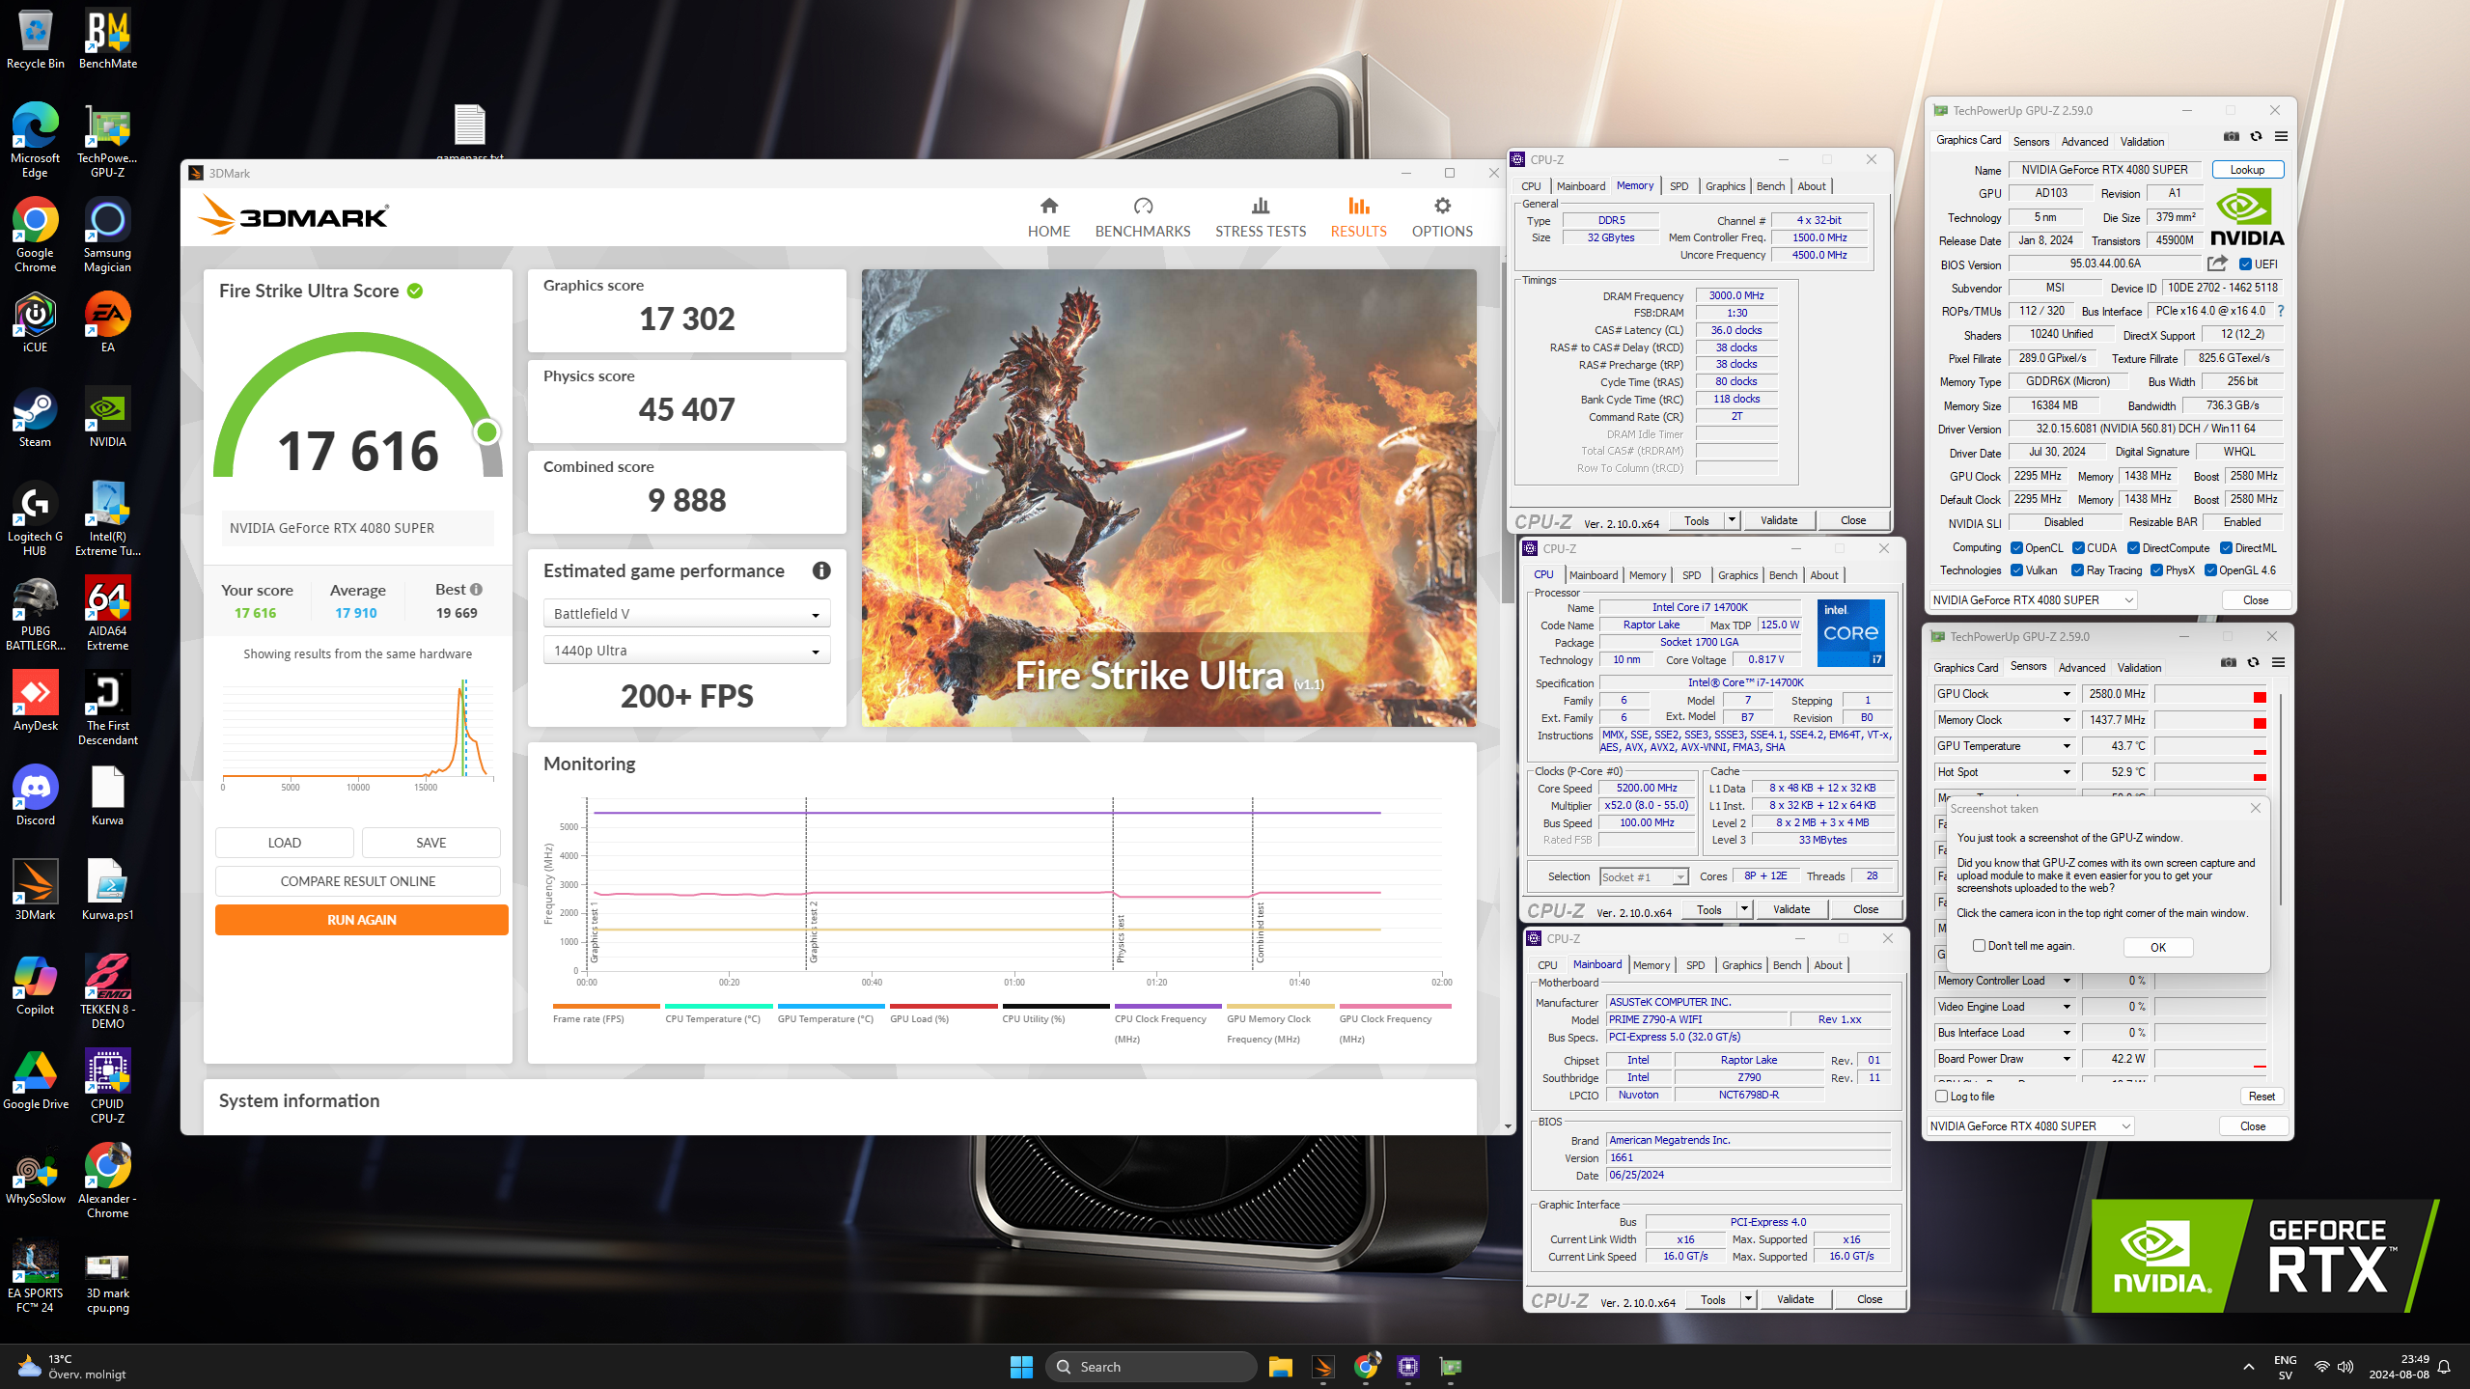This screenshot has width=2470, height=1389.
Task: Click the Fire Strike Ultra preview image
Action: pos(1168,498)
